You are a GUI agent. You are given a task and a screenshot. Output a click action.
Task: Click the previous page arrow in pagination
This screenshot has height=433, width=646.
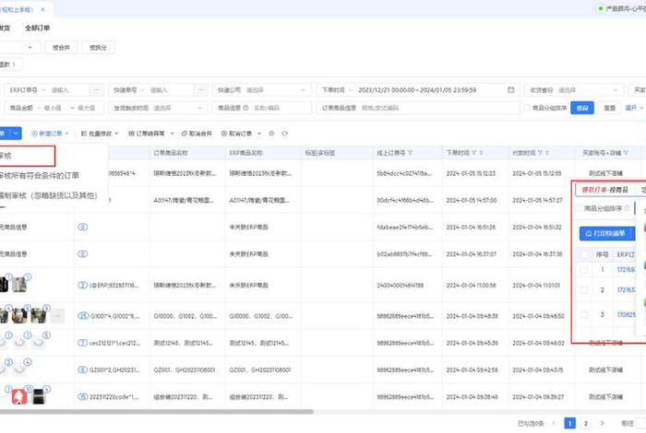coord(554,423)
